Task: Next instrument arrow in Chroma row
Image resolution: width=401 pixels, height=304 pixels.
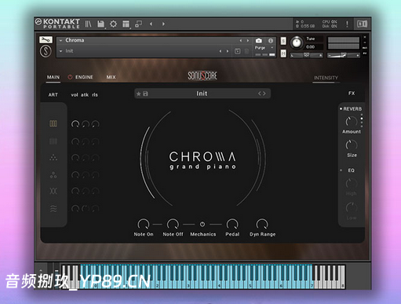Action: click(248, 41)
